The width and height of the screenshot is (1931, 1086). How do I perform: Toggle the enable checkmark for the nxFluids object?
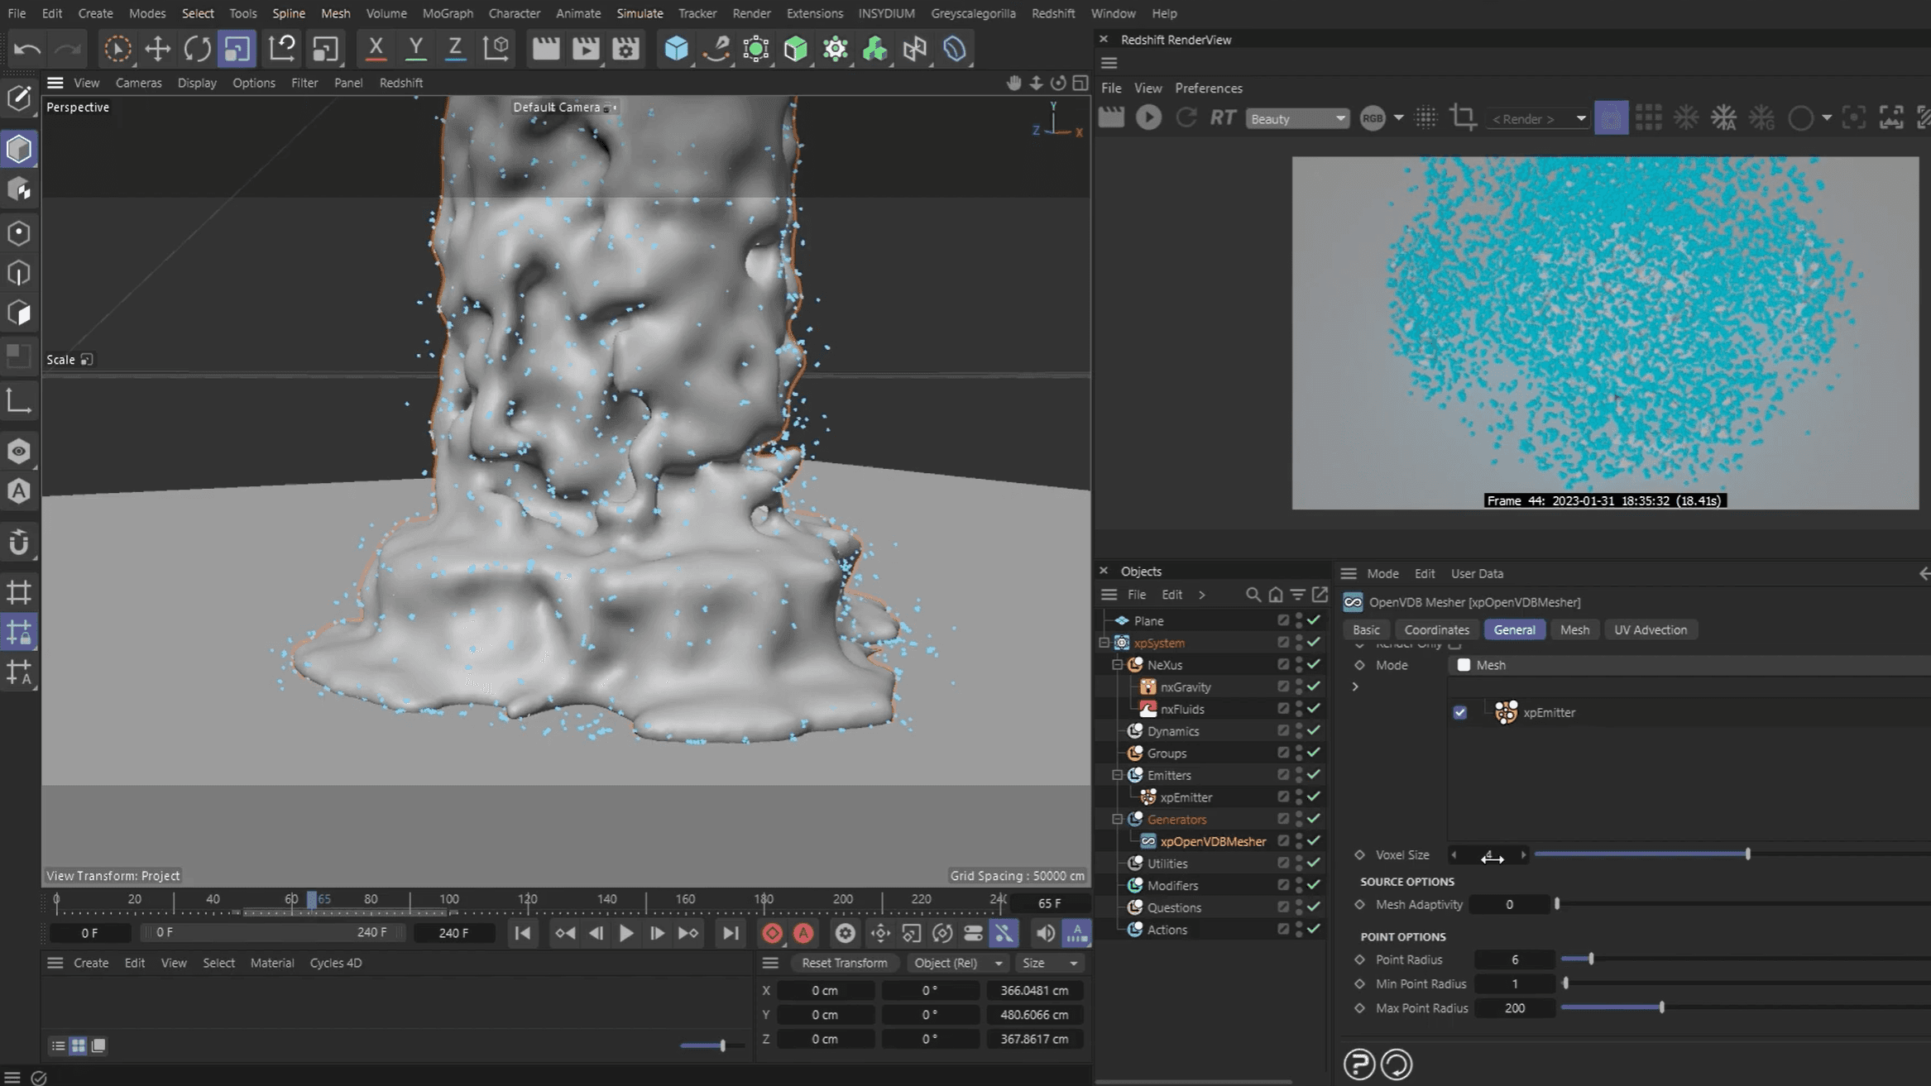pyautogui.click(x=1314, y=709)
